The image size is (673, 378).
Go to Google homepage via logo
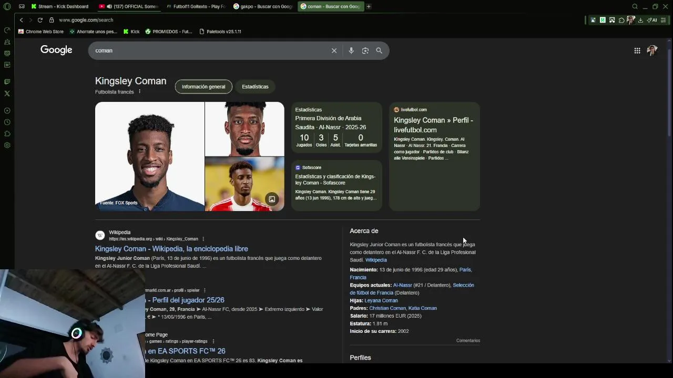click(x=56, y=50)
